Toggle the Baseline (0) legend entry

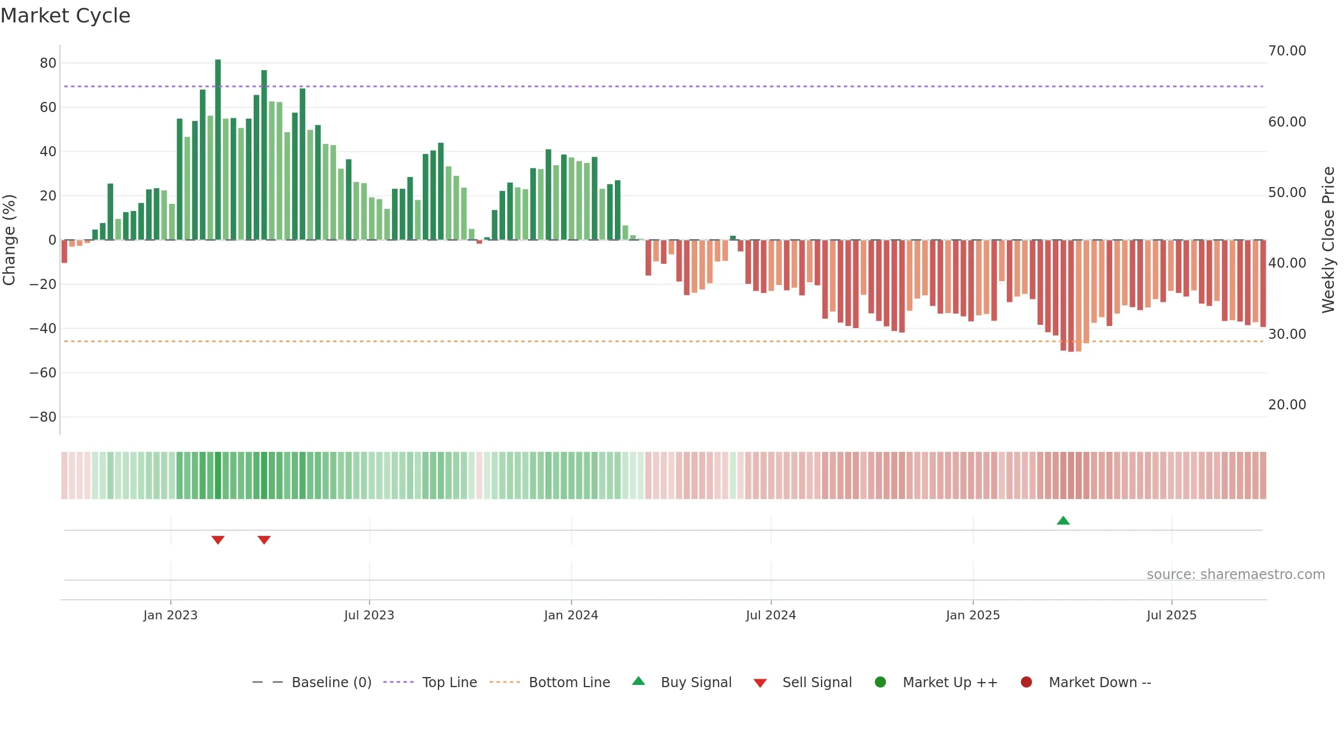point(312,682)
